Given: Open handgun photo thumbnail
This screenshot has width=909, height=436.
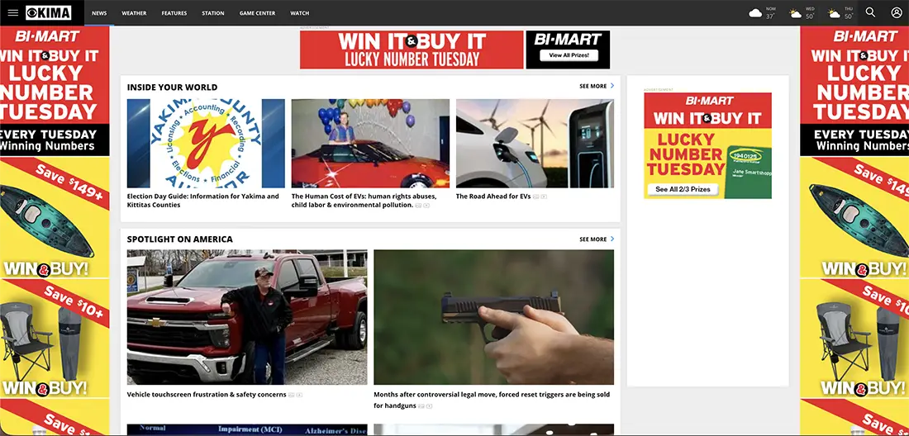Looking at the screenshot, I should 493,317.
